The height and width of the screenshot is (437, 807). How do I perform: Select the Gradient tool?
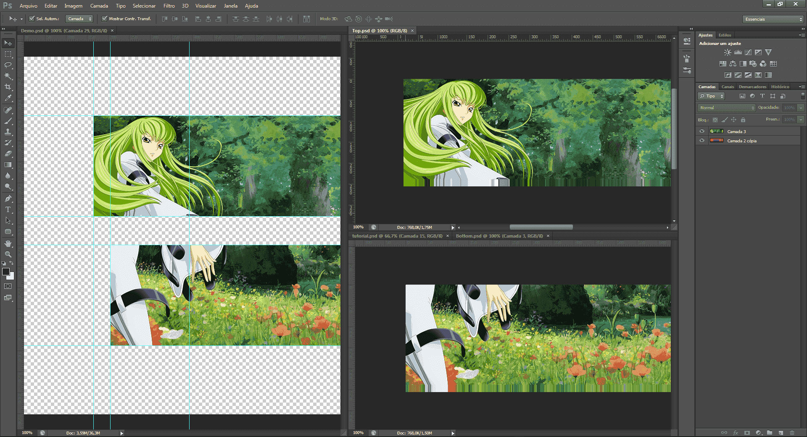coord(8,165)
